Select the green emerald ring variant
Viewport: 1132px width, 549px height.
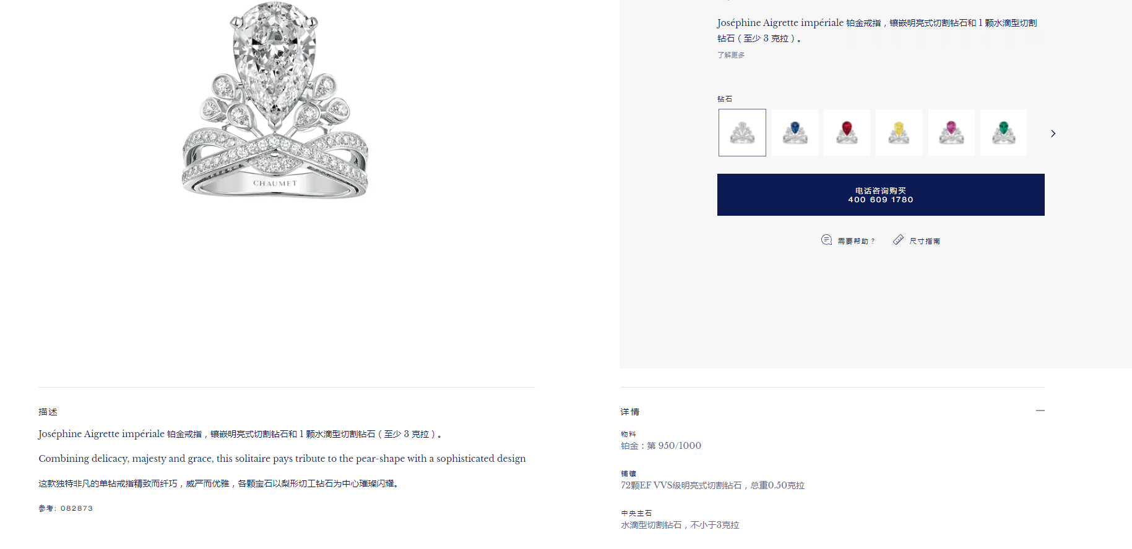(1003, 133)
